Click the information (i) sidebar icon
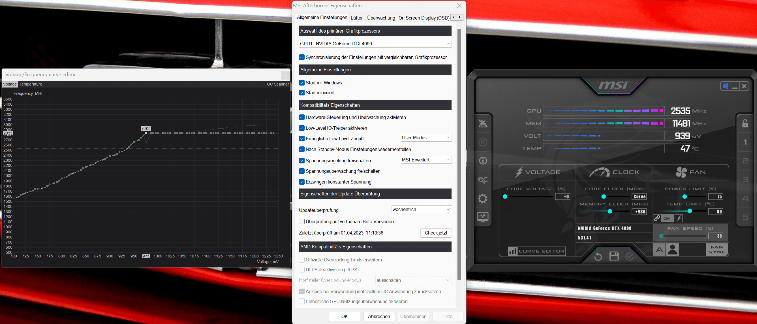The height and width of the screenshot is (324, 757). tap(483, 161)
